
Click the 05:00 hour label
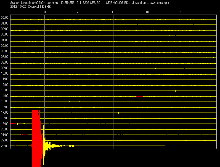[x=5, y=46]
